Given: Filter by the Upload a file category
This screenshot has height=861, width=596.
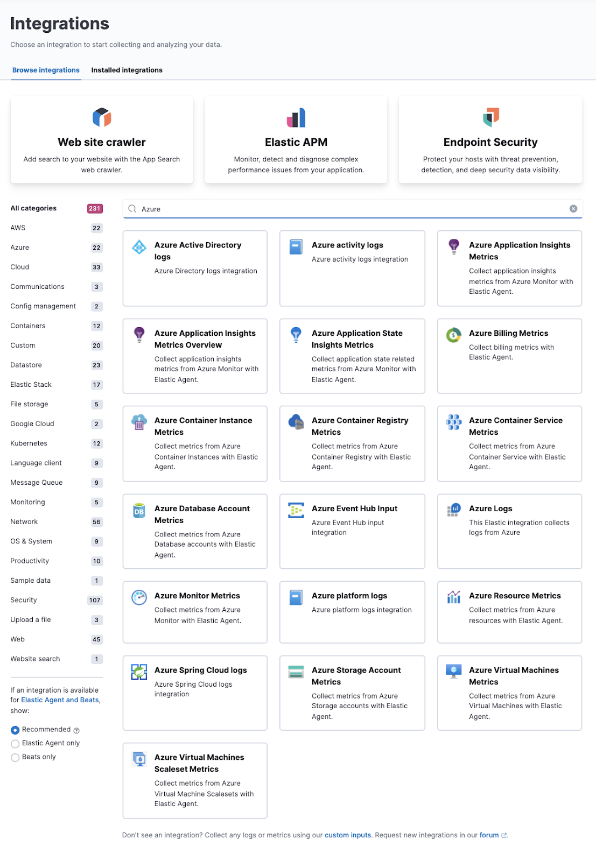Looking at the screenshot, I should point(57,620).
